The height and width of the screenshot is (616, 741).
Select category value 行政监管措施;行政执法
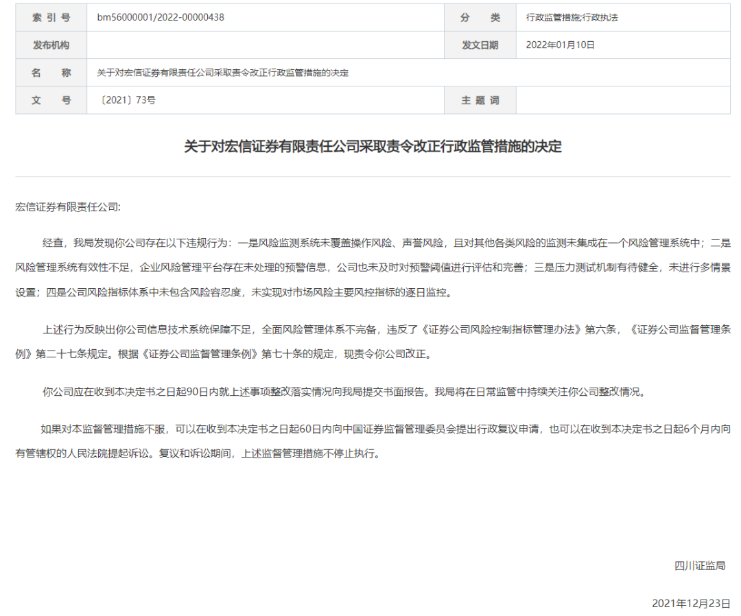click(x=572, y=17)
